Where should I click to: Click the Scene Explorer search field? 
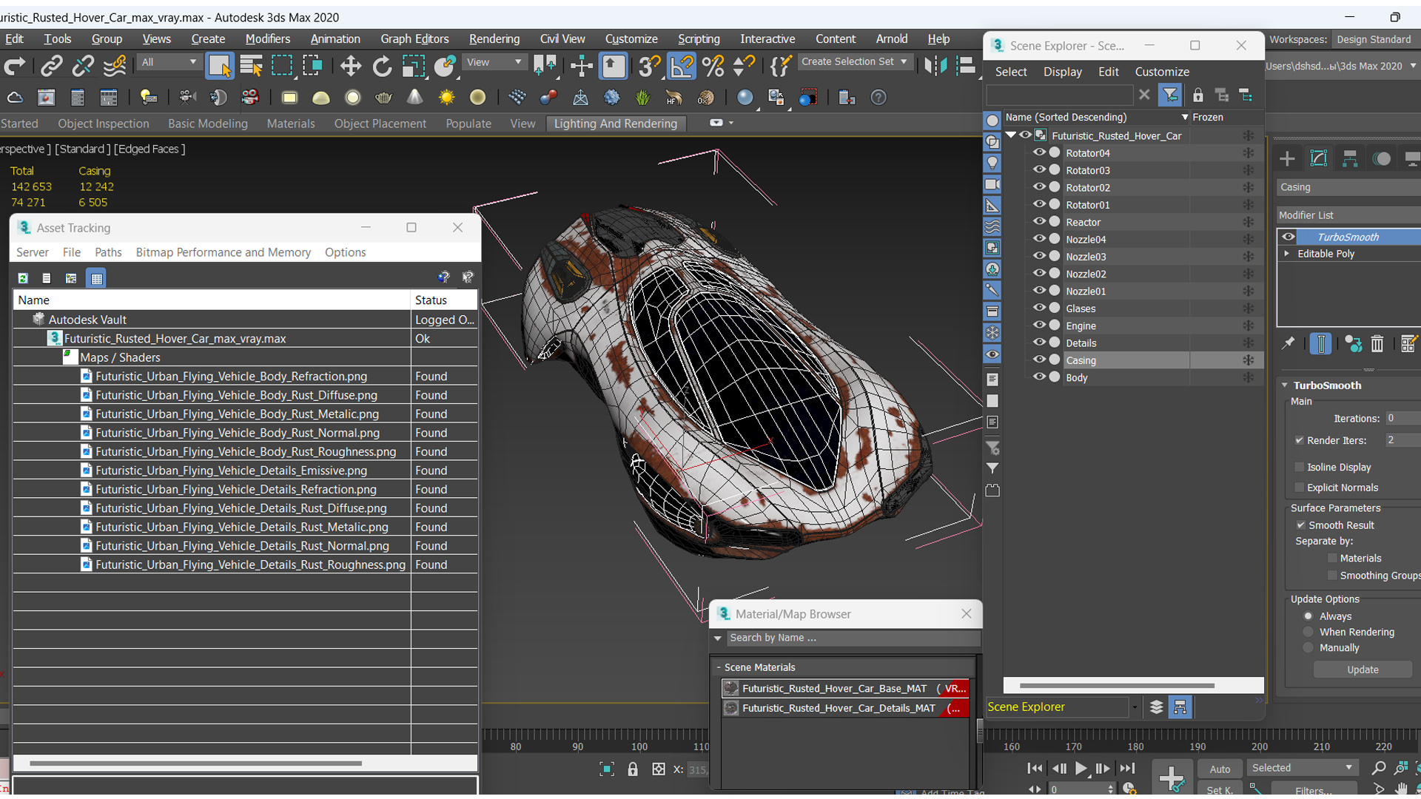click(1060, 95)
